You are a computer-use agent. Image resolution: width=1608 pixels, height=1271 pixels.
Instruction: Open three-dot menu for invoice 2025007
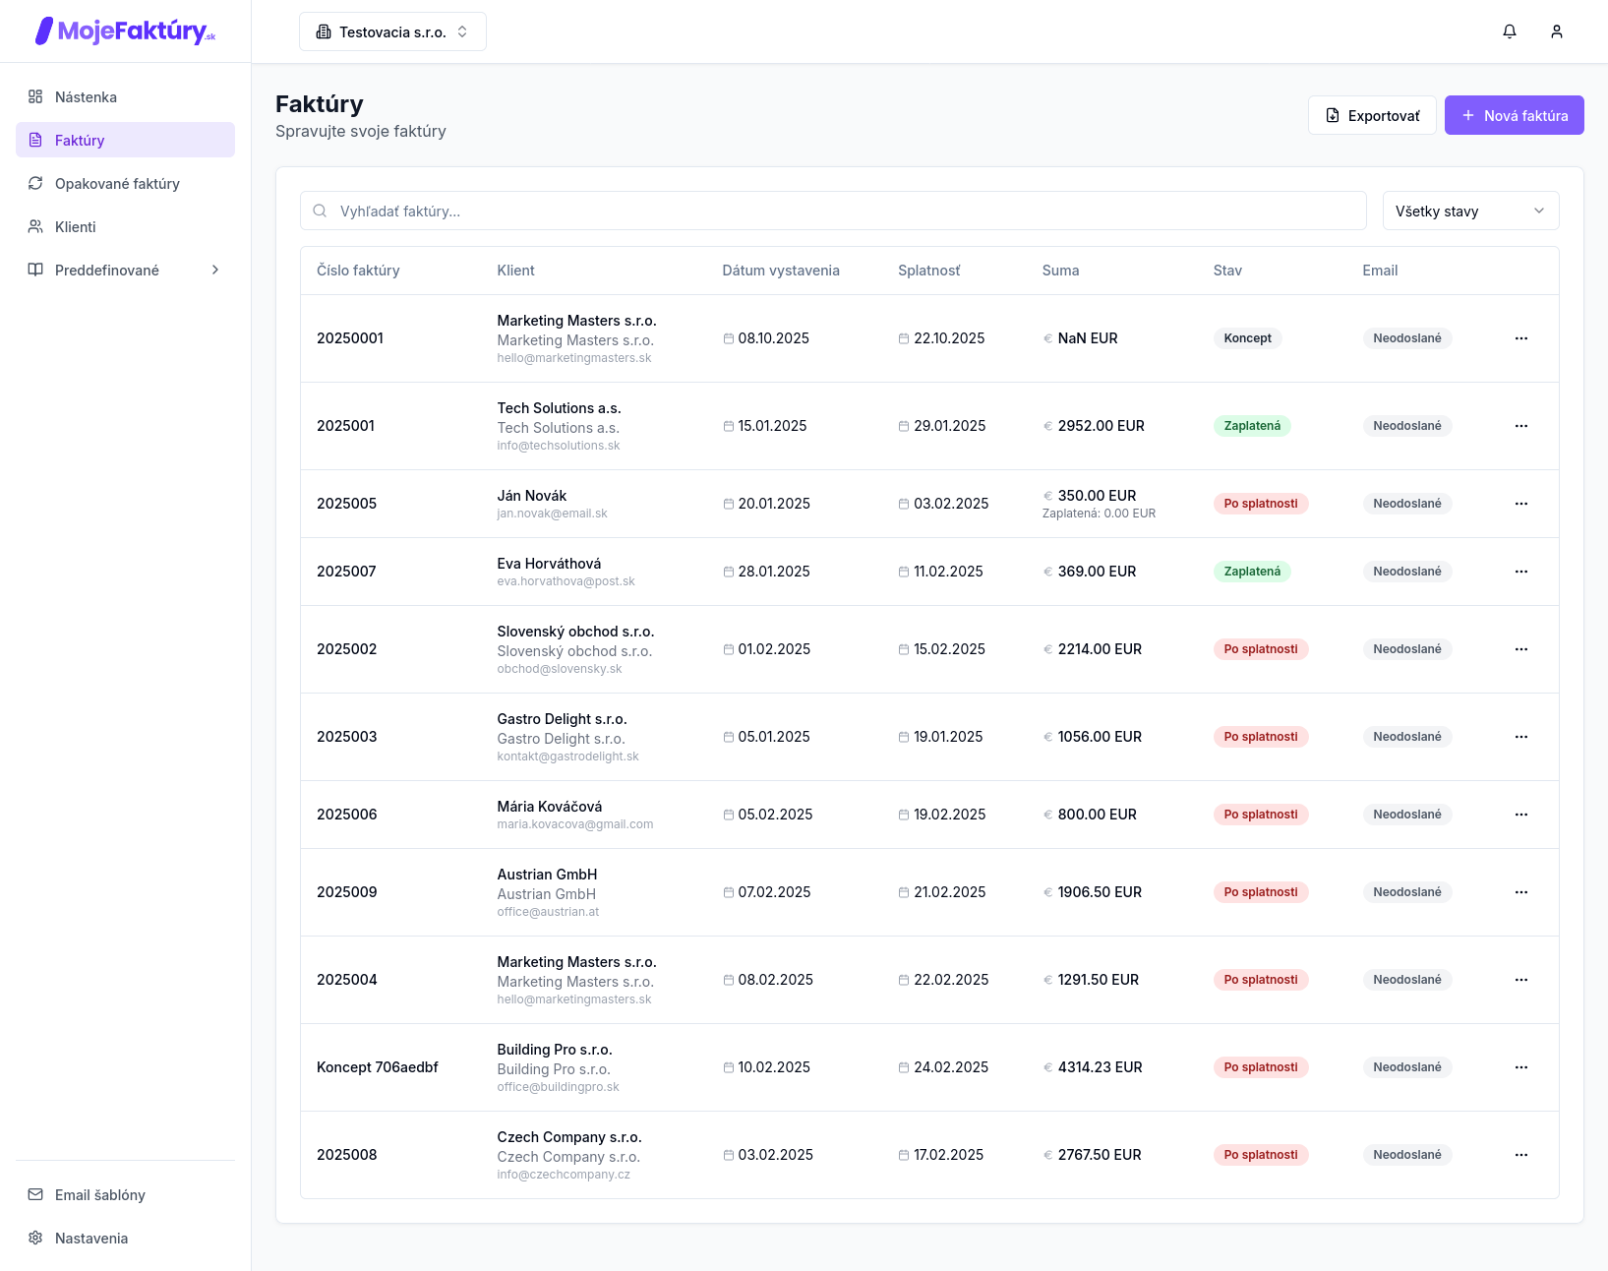[x=1521, y=572]
